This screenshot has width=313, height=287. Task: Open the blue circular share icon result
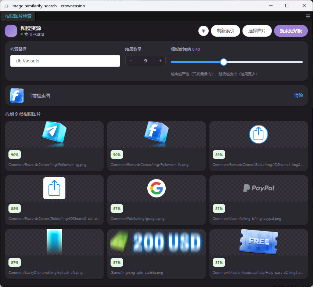259,134
